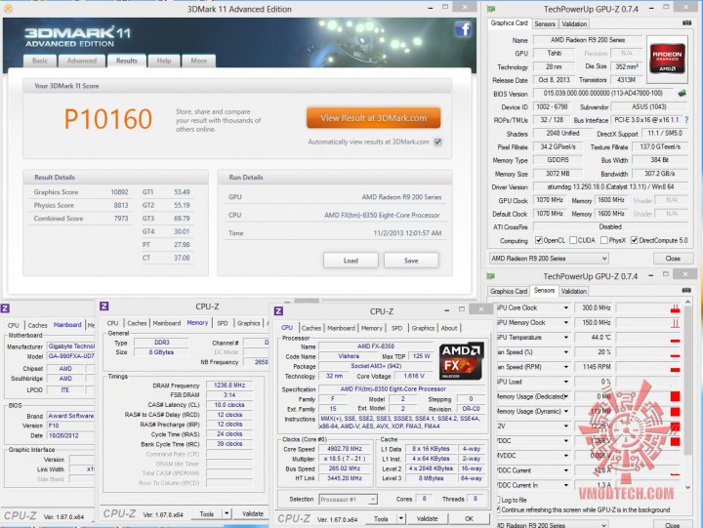
Task: Click Close button in top GPU-Z window
Action: [x=673, y=259]
